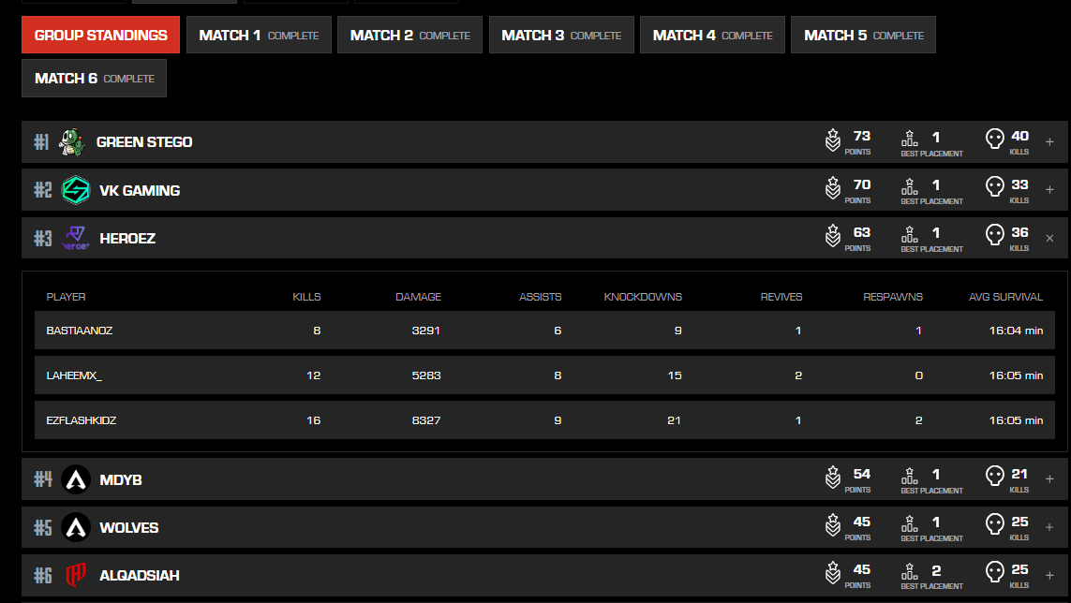The height and width of the screenshot is (603, 1071).
Task: Expand Green Stego player details
Action: click(x=1049, y=142)
